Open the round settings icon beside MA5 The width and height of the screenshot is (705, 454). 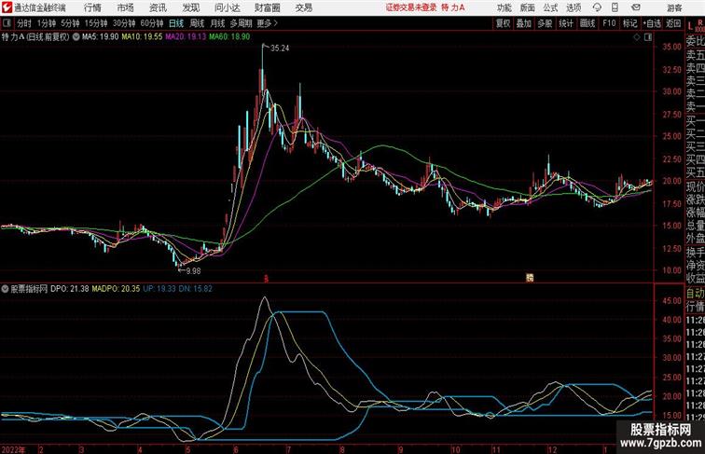click(76, 37)
